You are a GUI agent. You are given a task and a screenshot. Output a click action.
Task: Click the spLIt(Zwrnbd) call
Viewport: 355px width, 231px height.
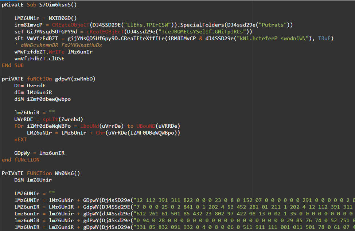click(63, 119)
